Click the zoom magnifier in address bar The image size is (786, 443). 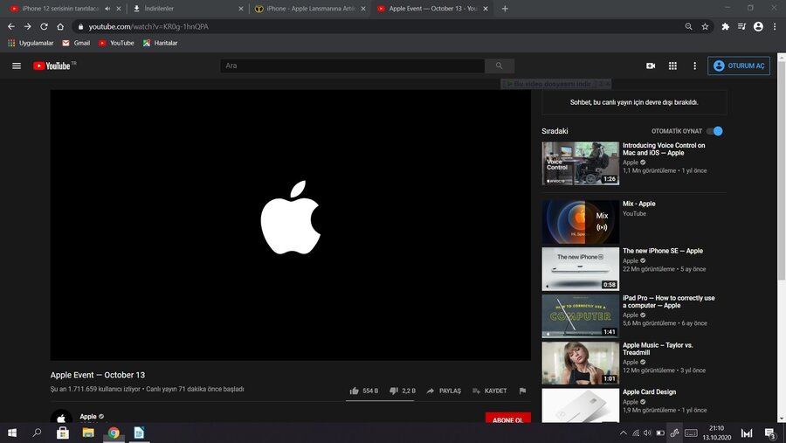click(689, 26)
